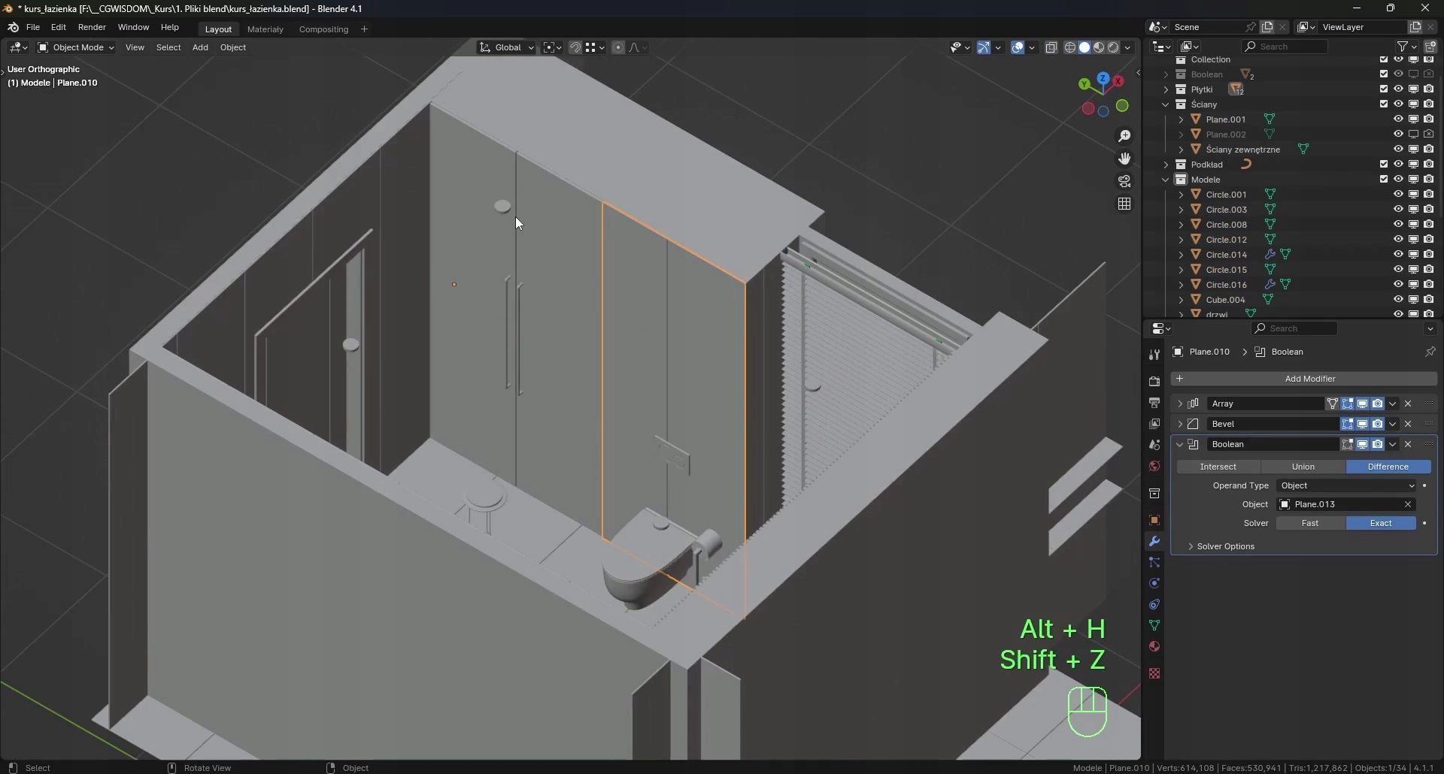
Task: Click the pan view hand icon
Action: tap(1124, 159)
